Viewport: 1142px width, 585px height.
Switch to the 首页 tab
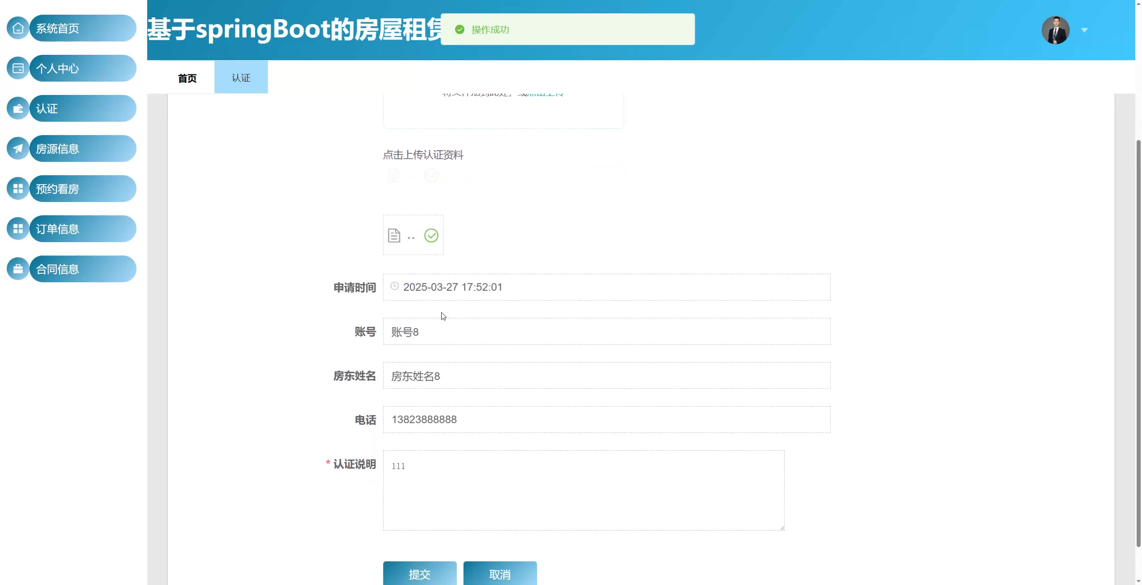187,78
